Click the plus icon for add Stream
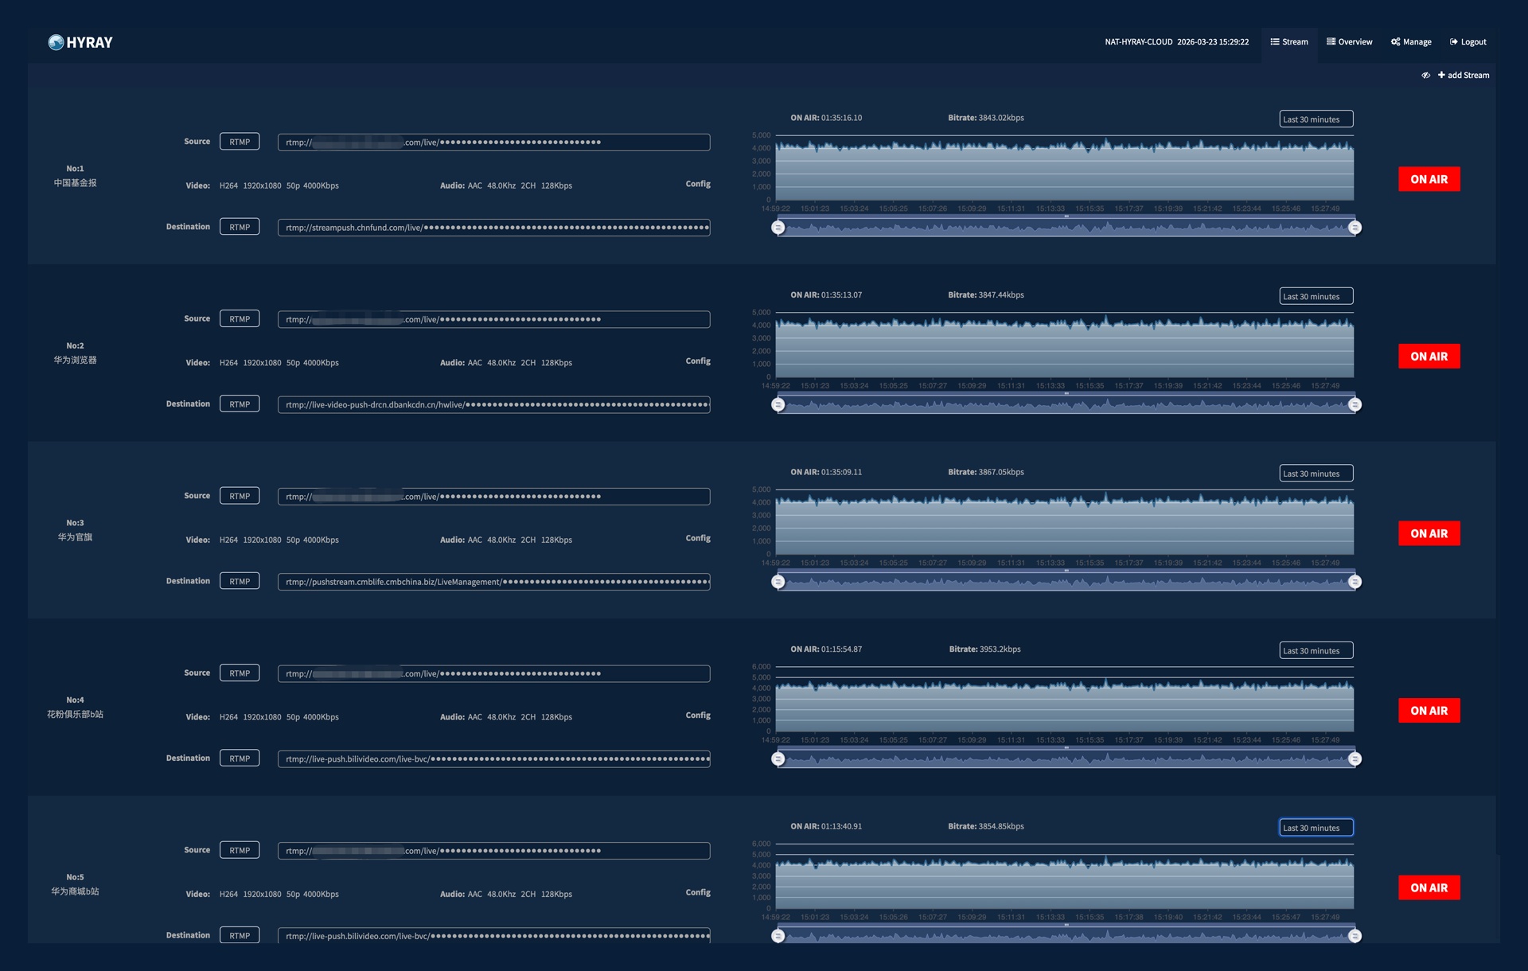Screen dimensions: 1528x971 [1441, 75]
